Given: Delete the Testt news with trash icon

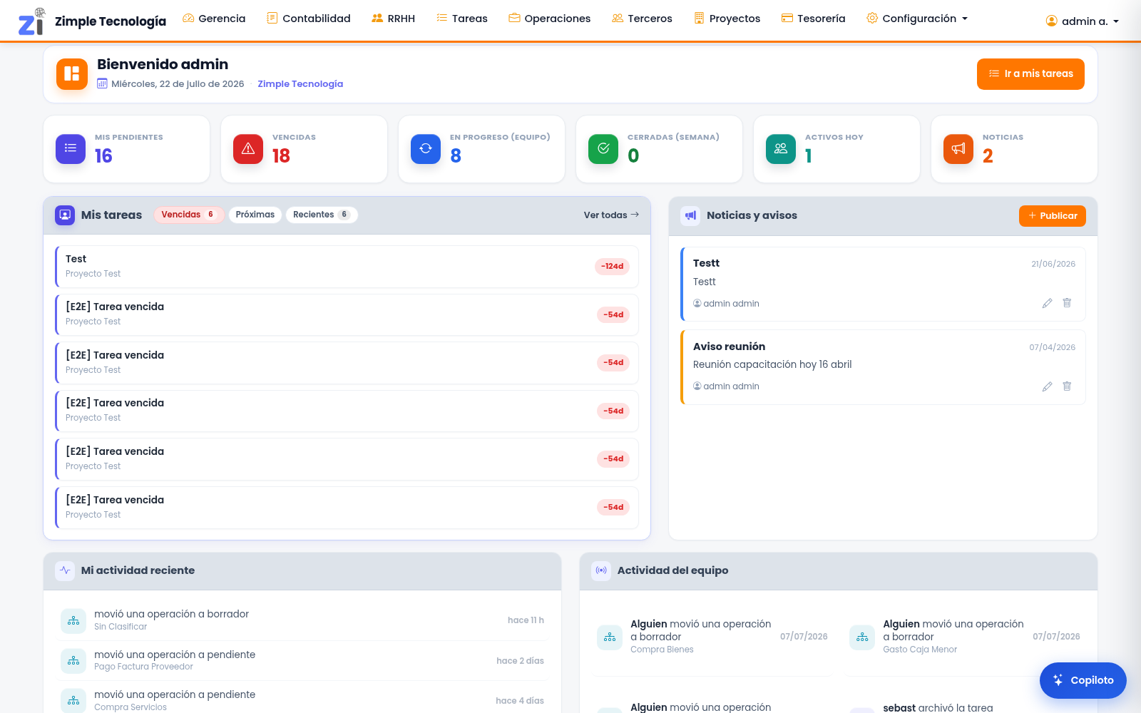Looking at the screenshot, I should 1067,303.
